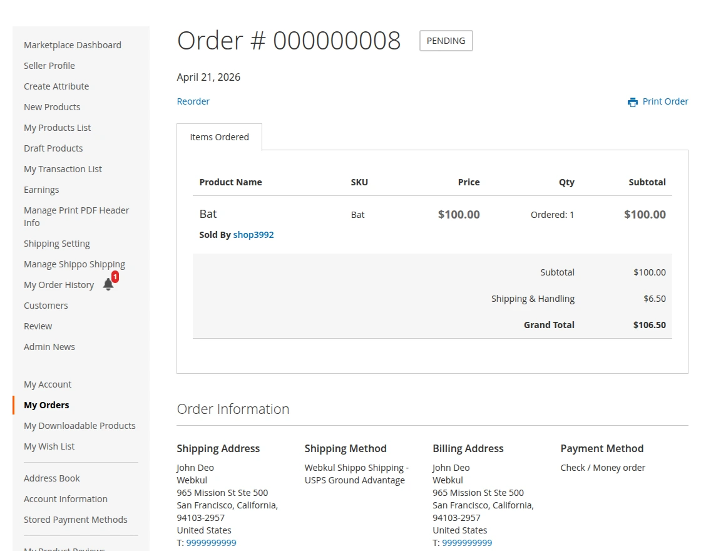View Customers in the sidebar

tap(46, 306)
